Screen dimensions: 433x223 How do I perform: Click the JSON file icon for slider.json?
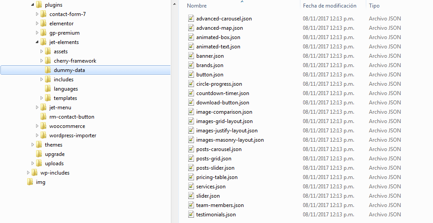click(191, 196)
